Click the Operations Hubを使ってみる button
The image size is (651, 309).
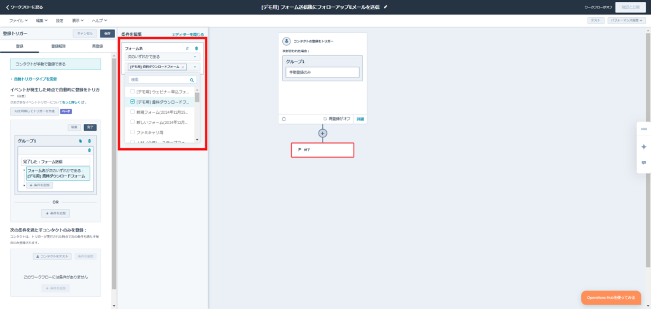tap(611, 298)
